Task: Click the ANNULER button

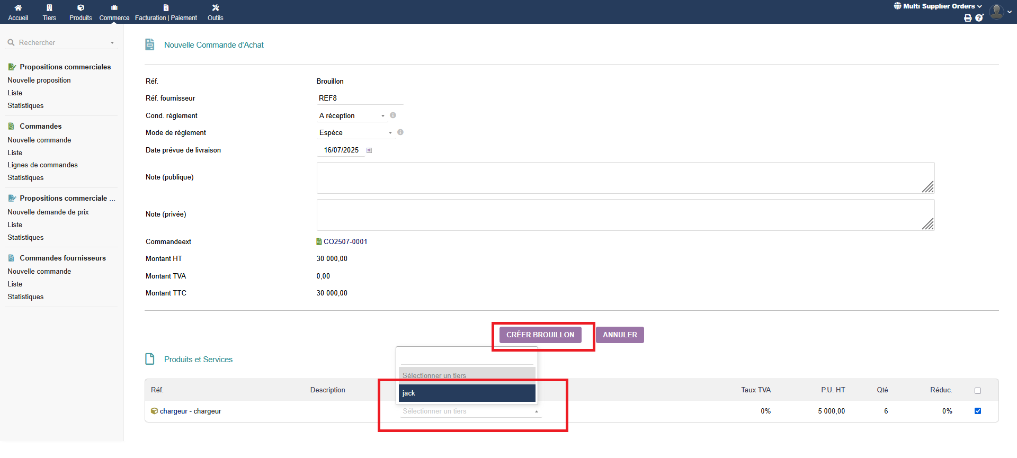Action: click(620, 335)
